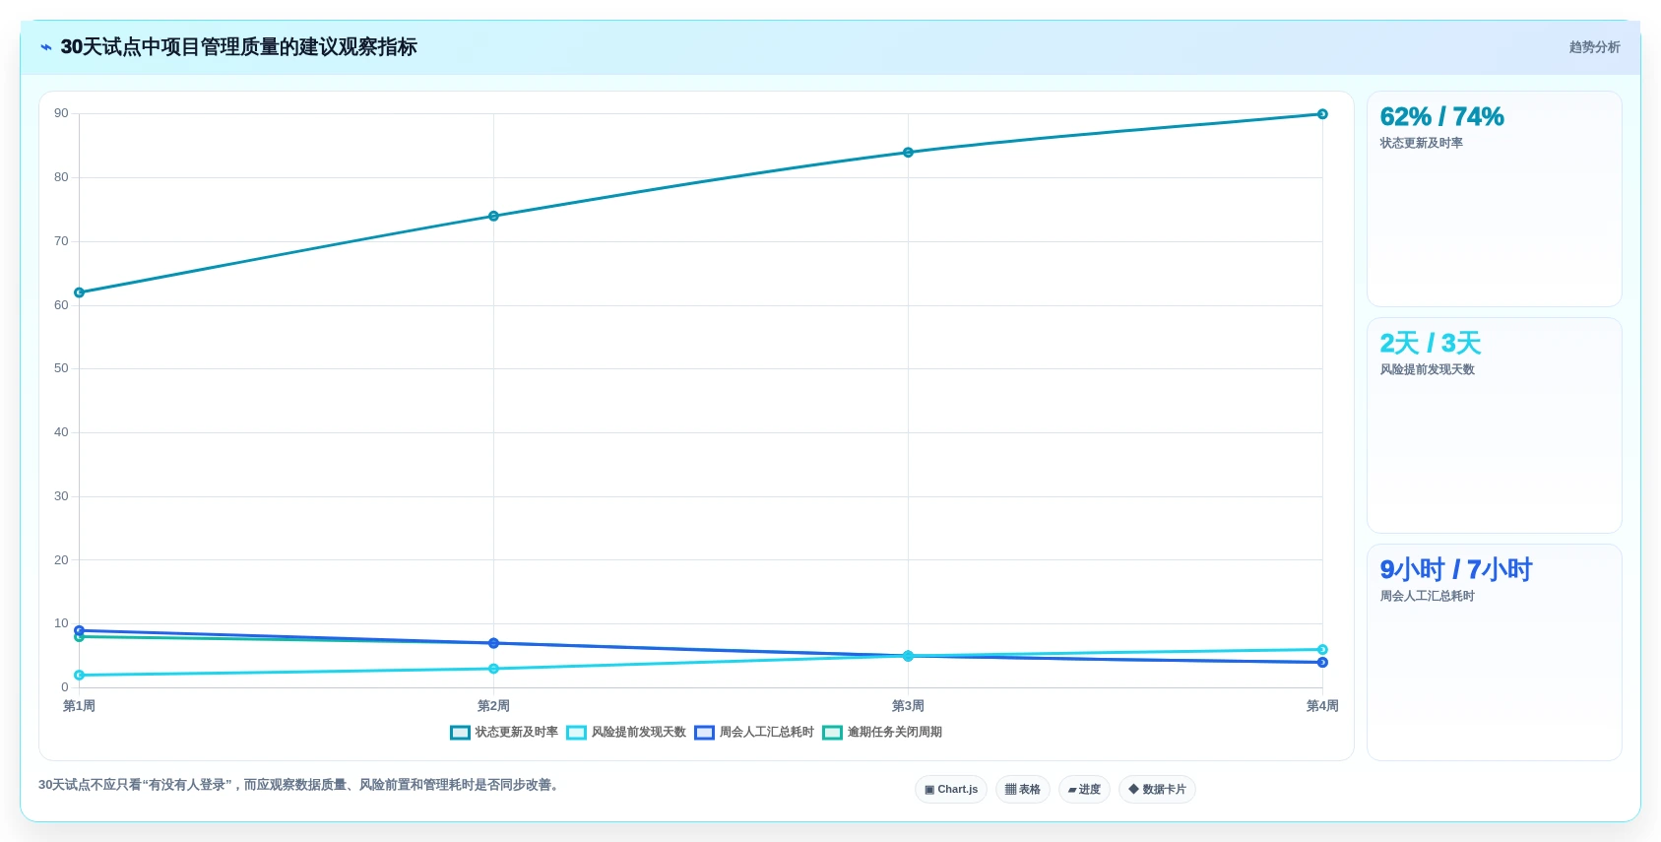The height and width of the screenshot is (842, 1661).
Task: Click the 状态更新及时率 point at 第3周 (84)
Action: [908, 153]
